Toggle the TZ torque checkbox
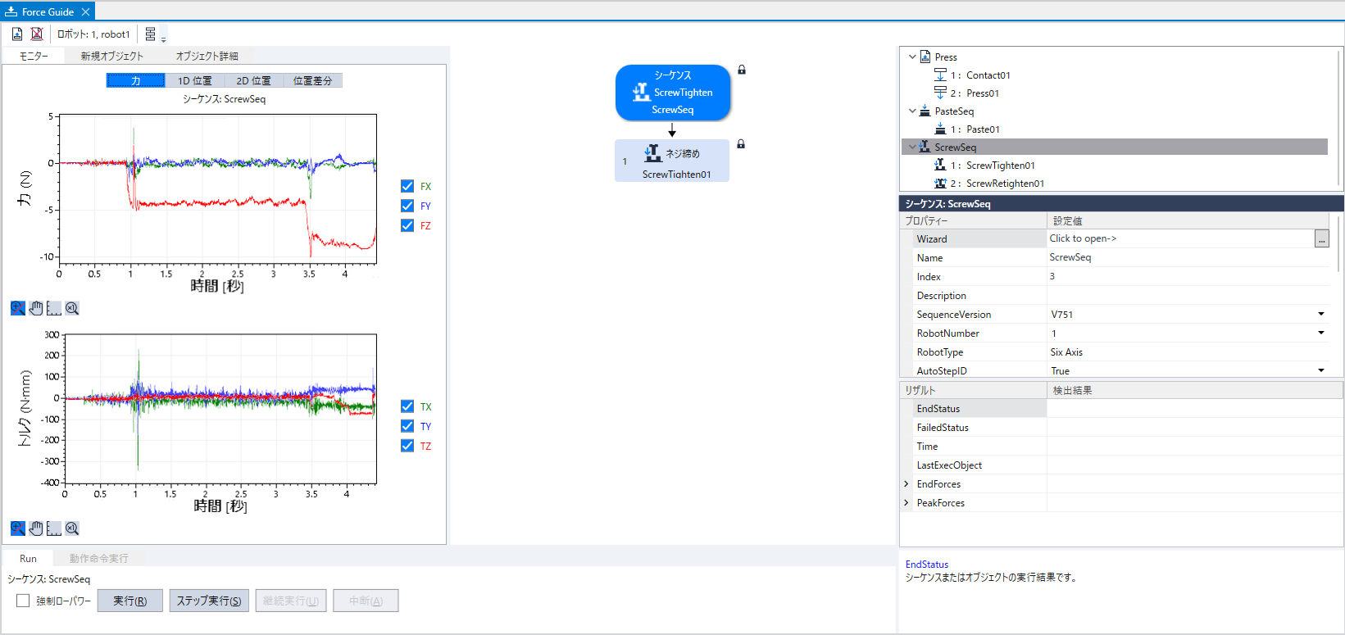This screenshot has width=1345, height=635. point(407,446)
